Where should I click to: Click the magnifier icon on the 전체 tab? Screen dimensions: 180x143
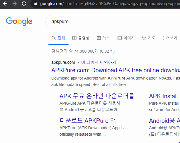53,38
